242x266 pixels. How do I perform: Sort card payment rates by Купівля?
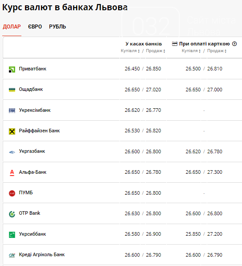pos(191,51)
